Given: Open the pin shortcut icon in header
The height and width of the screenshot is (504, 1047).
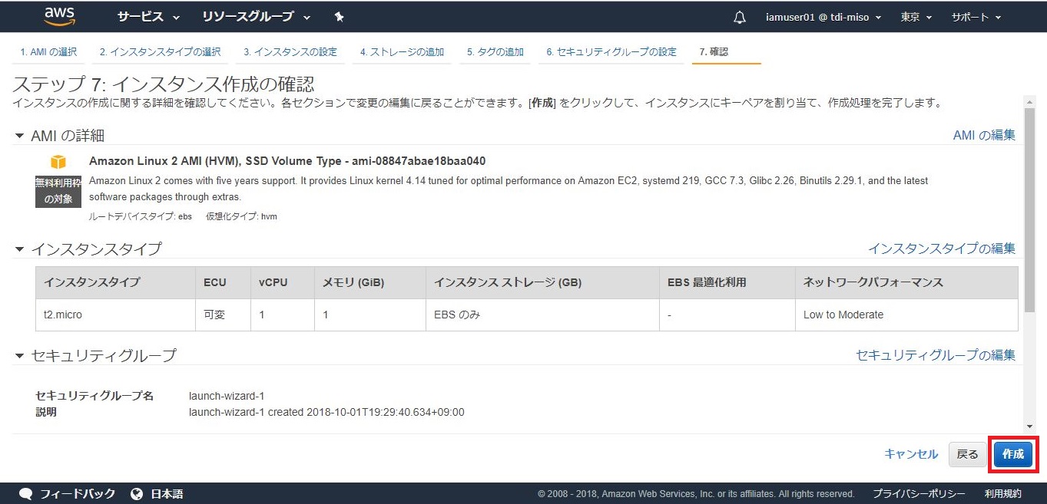Looking at the screenshot, I should (x=340, y=17).
